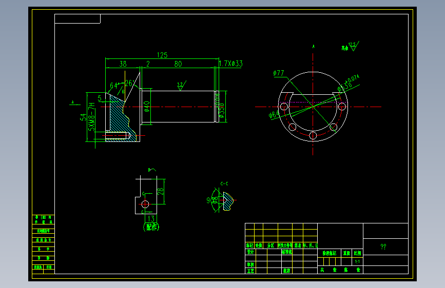Select the 其余 12.5 surface roughness note
Viewport: 445px width, 288px height.
pos(350,47)
